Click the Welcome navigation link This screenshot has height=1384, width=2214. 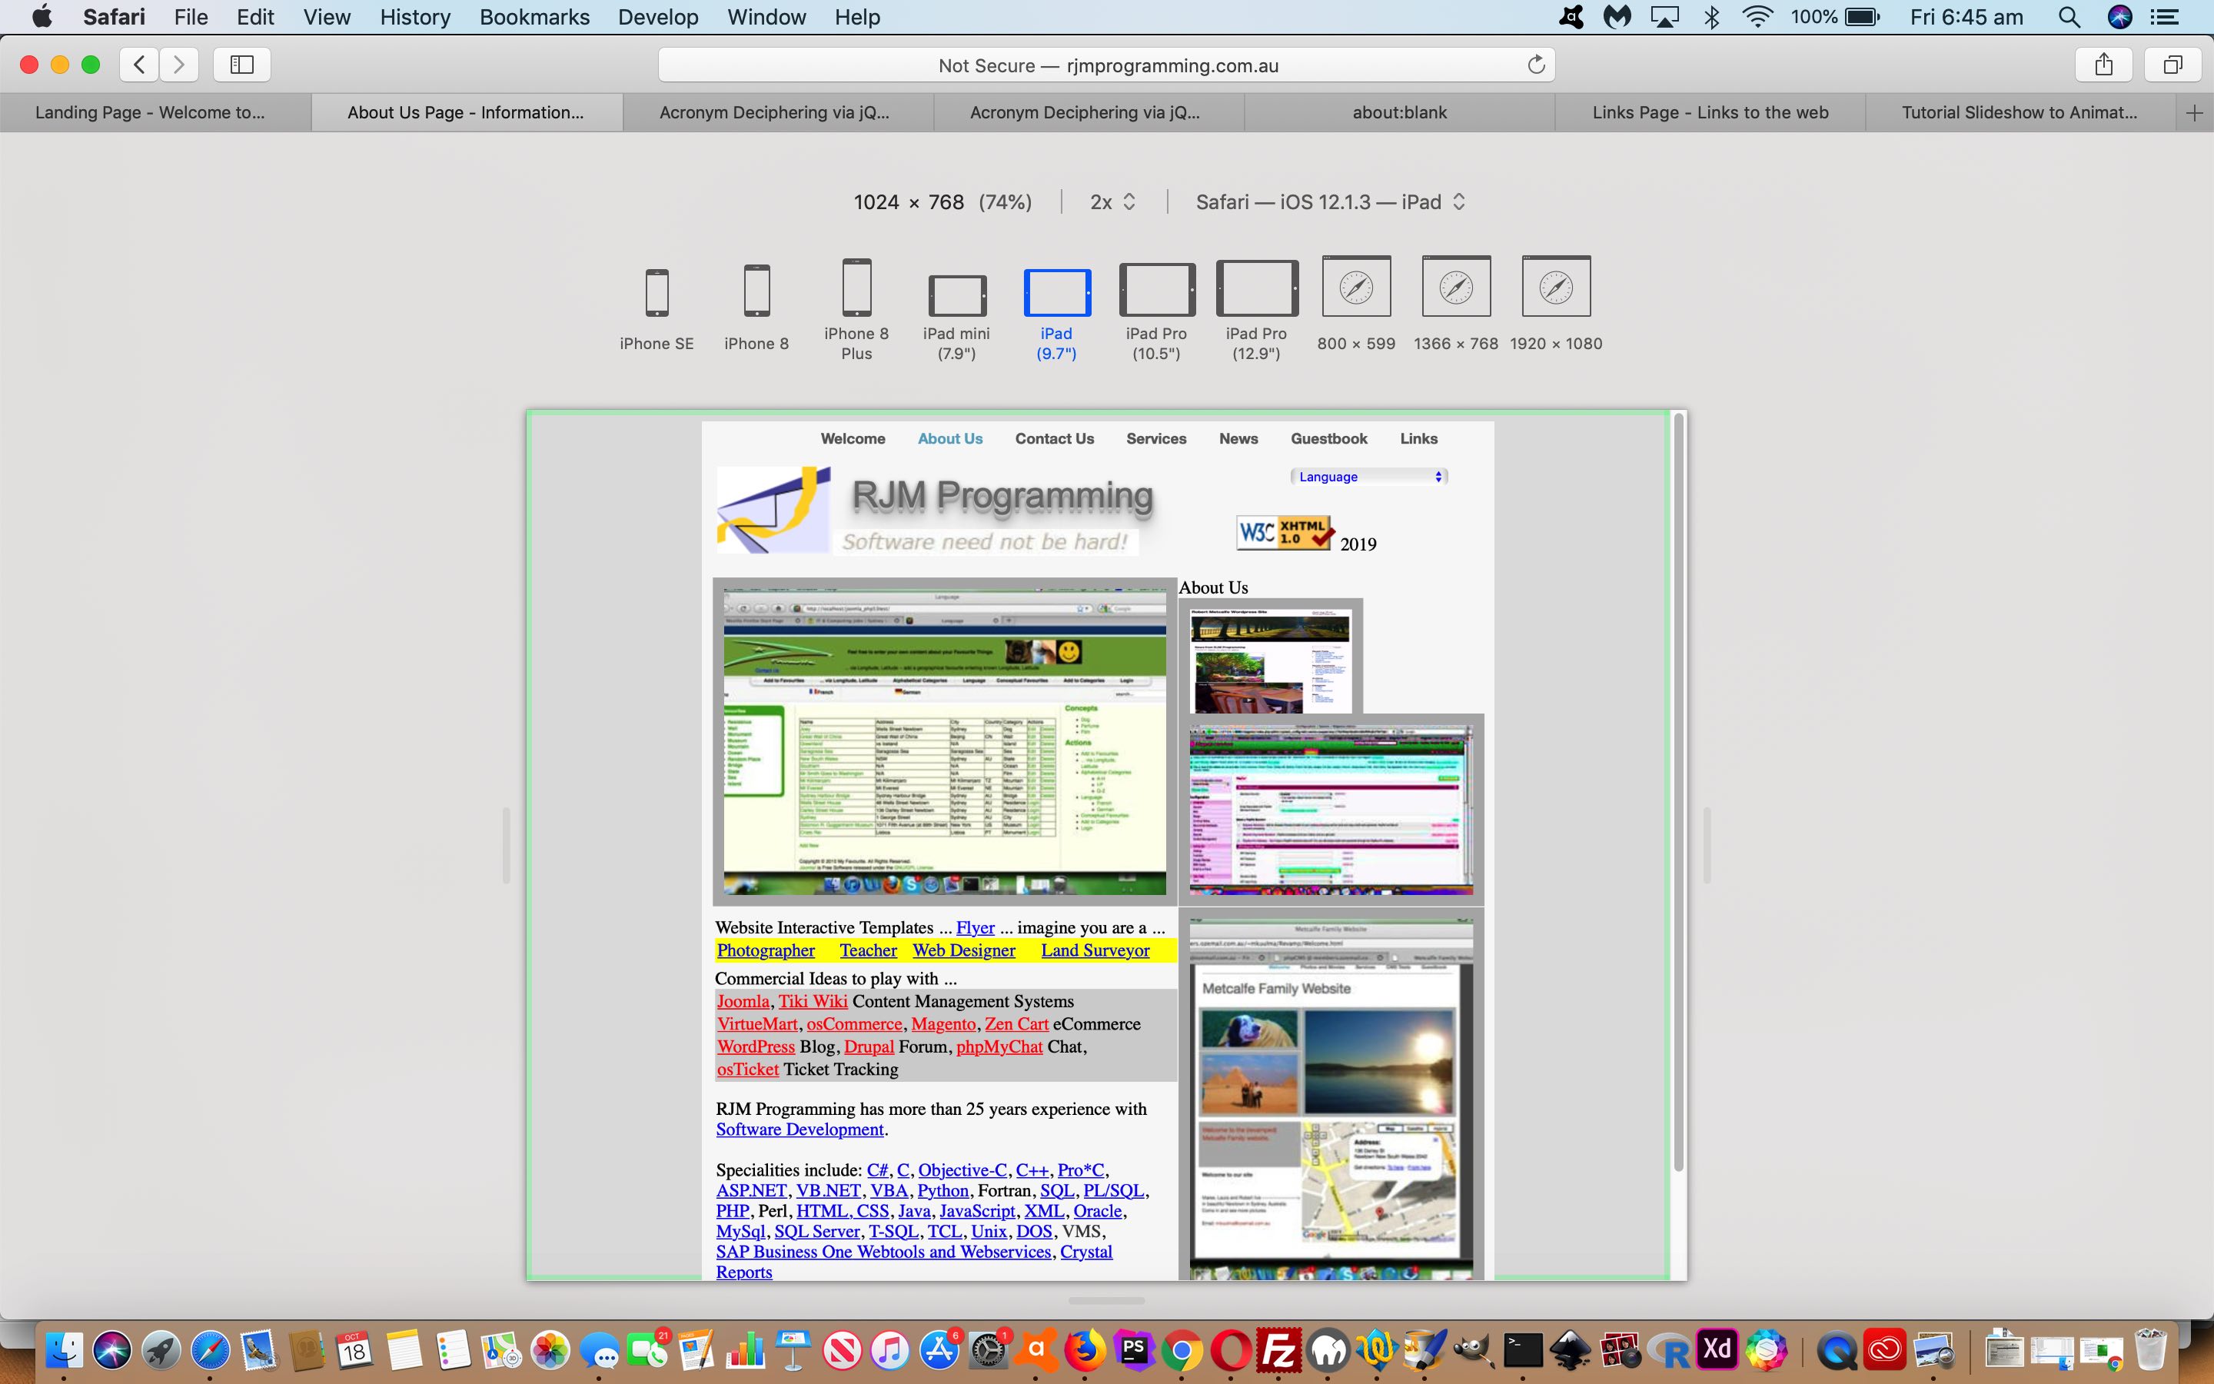click(853, 438)
